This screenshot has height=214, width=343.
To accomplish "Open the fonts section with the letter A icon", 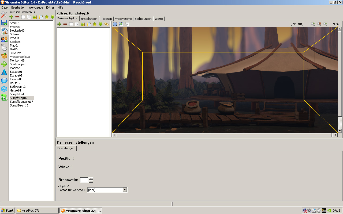I will tap(4, 72).
